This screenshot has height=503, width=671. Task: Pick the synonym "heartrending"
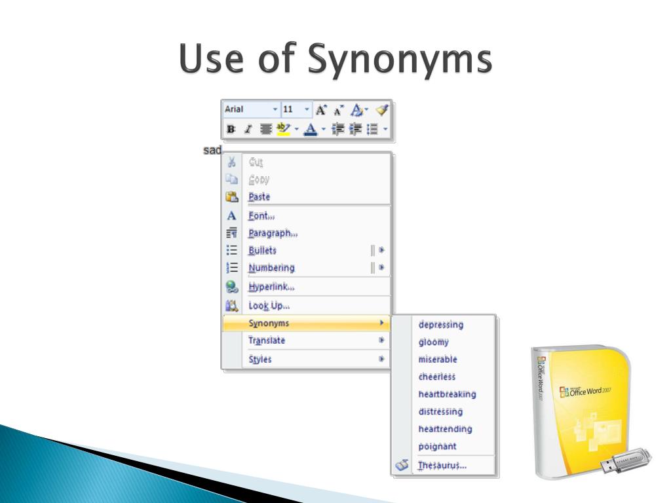pyautogui.click(x=445, y=429)
